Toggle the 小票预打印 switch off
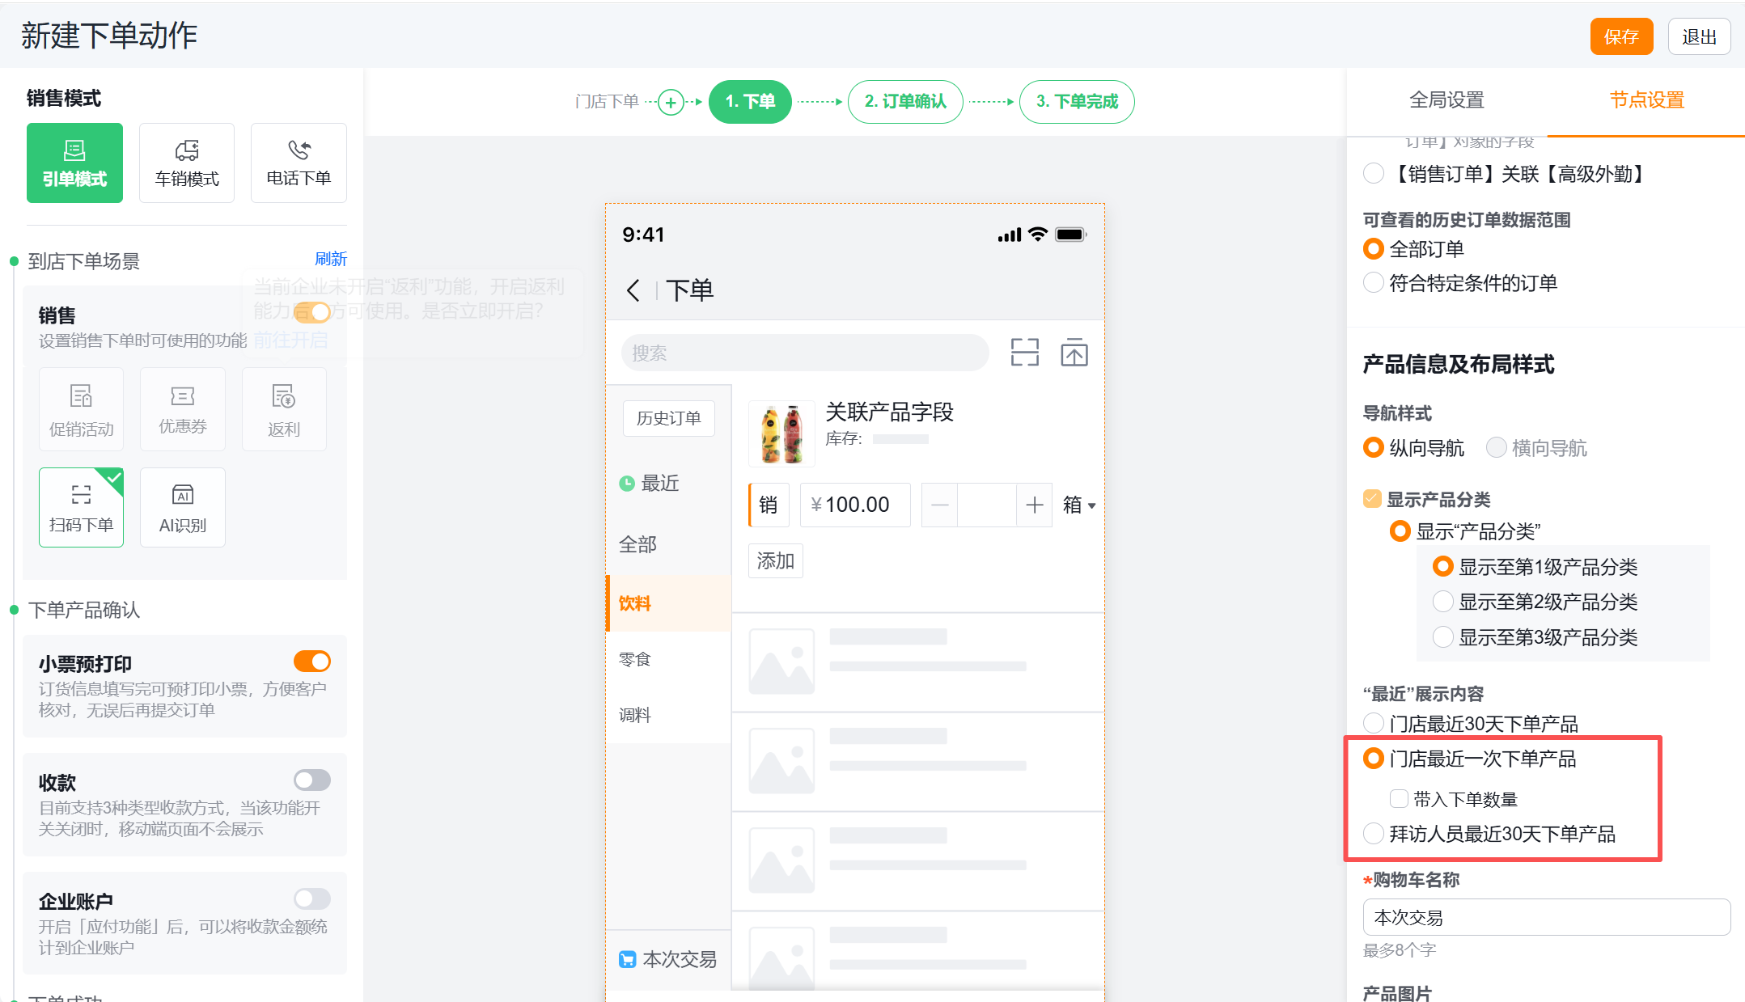This screenshot has width=1745, height=1002. [x=312, y=662]
